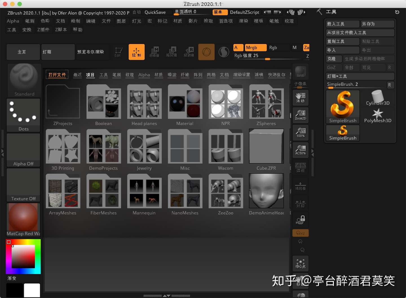The image size is (406, 298).
Task: Toggle the orange XYZ rotation button
Action: pos(301,233)
